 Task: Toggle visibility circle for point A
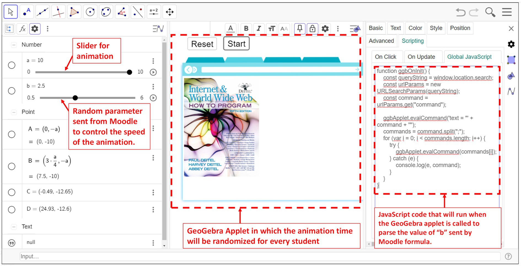click(x=12, y=134)
